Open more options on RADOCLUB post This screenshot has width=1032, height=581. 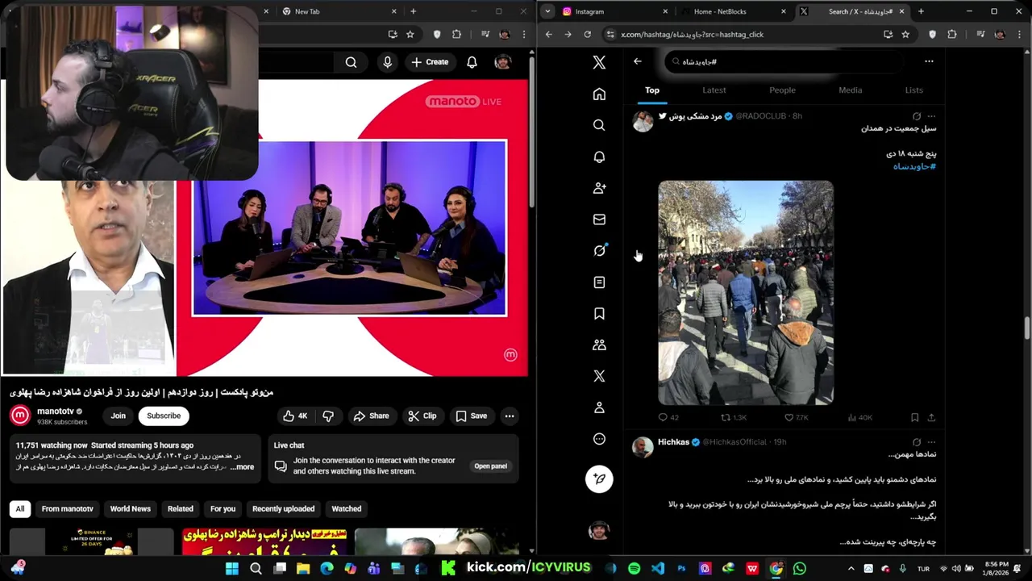tap(932, 116)
